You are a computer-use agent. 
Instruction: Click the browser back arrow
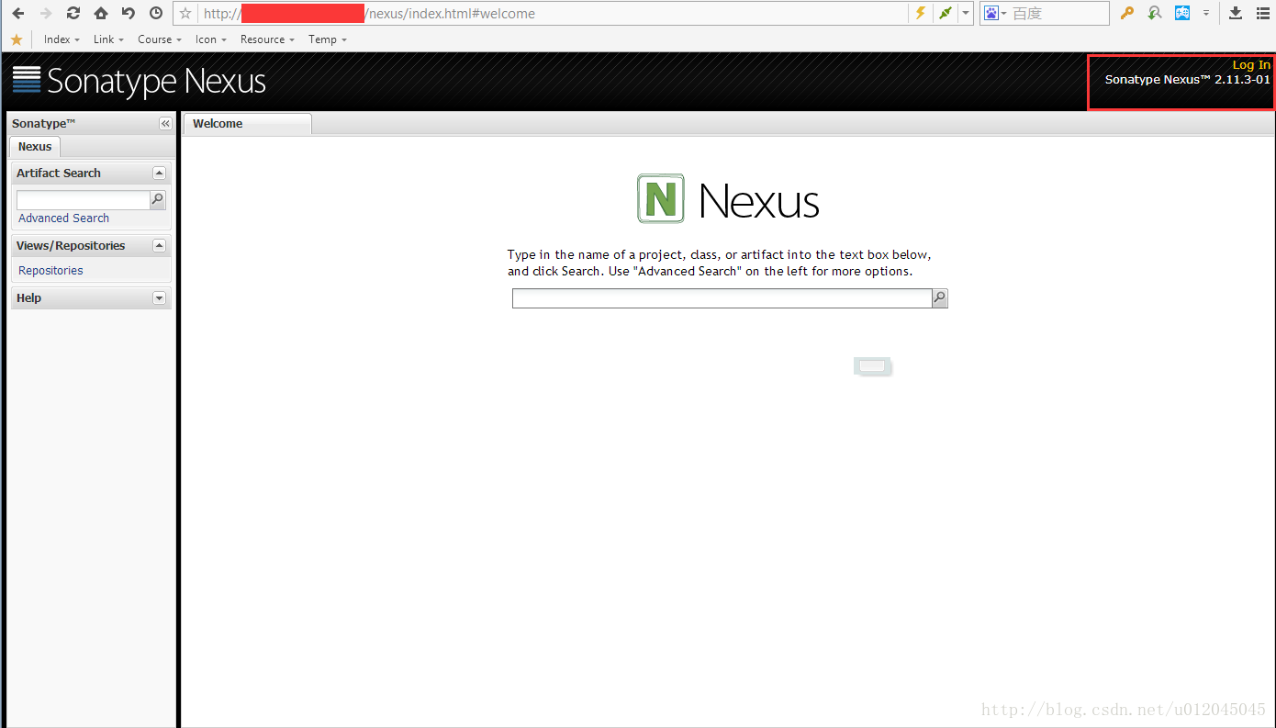click(18, 13)
